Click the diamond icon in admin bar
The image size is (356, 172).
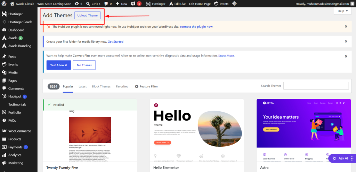(x=234, y=3)
